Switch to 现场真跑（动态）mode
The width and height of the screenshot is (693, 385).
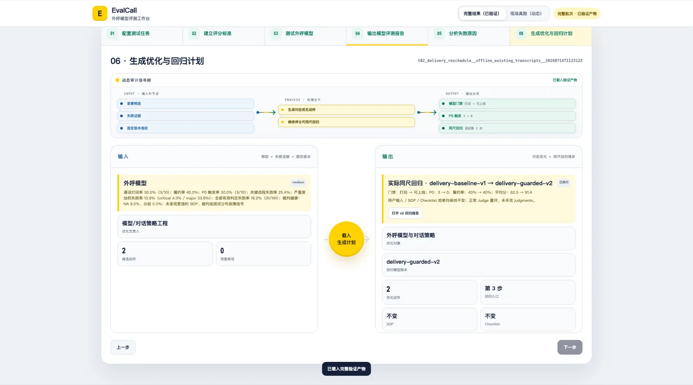click(x=526, y=13)
